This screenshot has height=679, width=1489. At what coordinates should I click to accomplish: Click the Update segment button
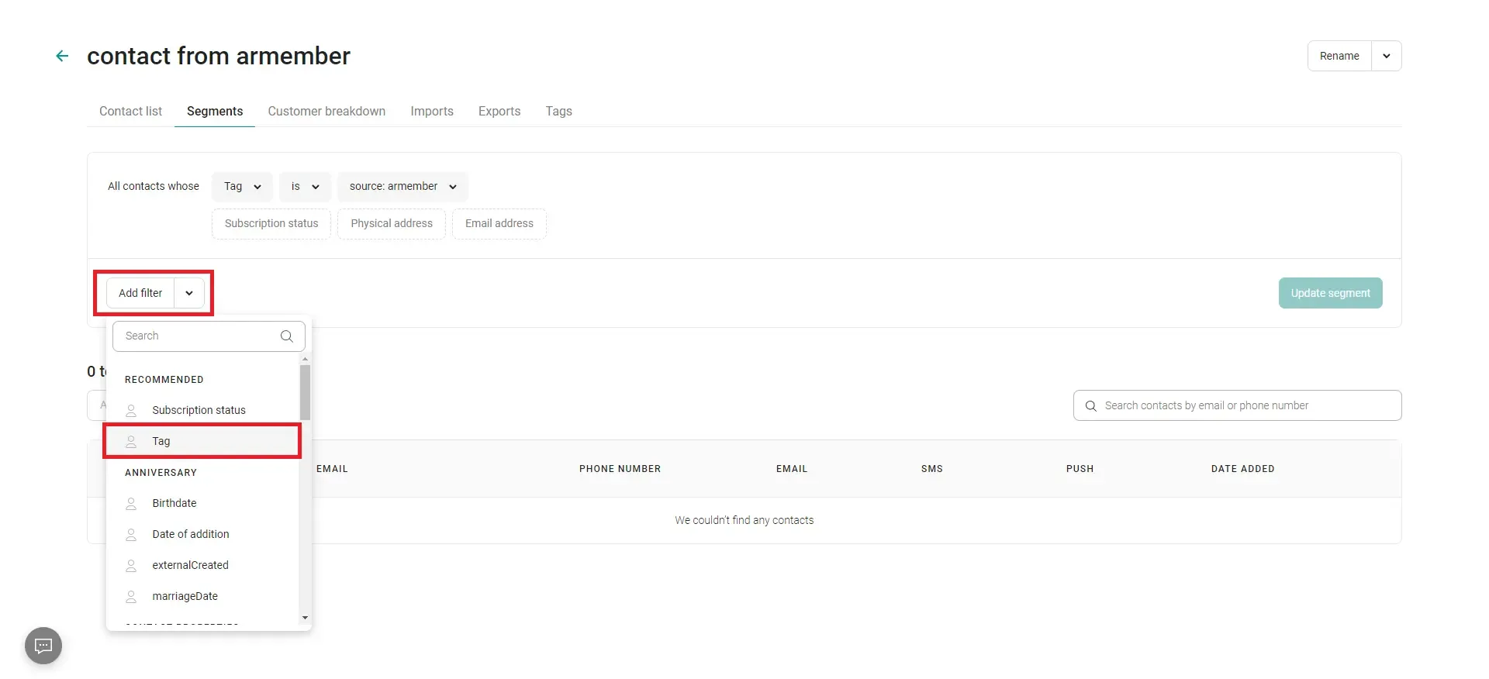(x=1330, y=293)
